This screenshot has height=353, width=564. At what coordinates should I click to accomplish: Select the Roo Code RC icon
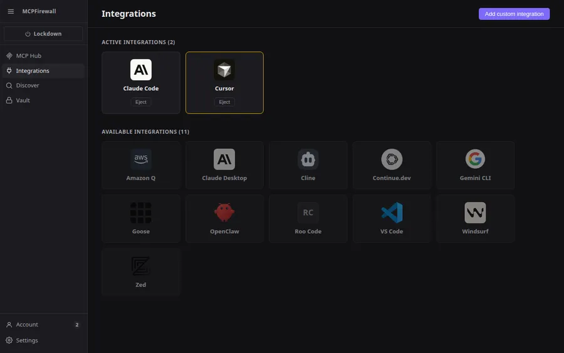[308, 213]
